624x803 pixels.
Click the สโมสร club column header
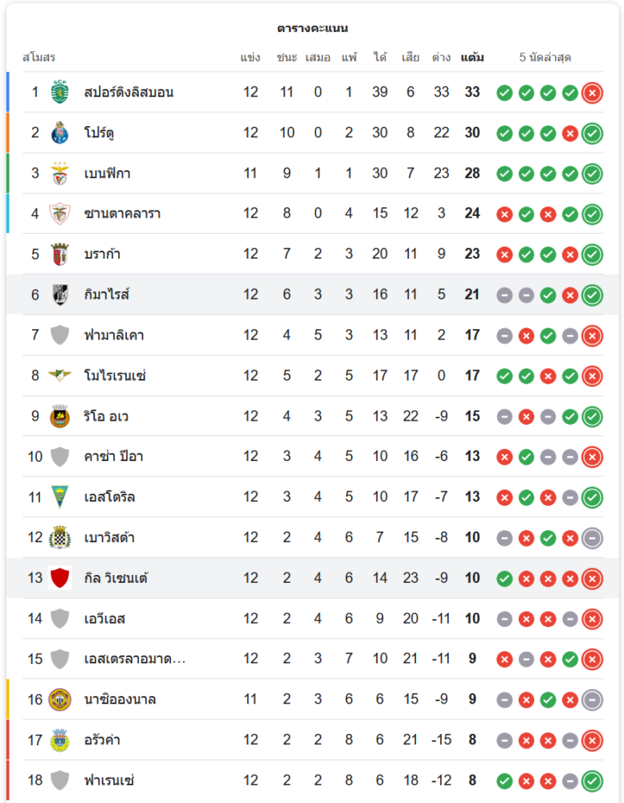39,58
